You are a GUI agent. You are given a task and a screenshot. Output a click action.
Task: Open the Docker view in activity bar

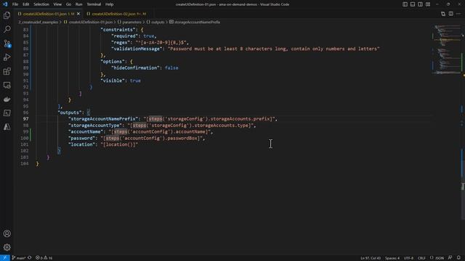point(7,99)
